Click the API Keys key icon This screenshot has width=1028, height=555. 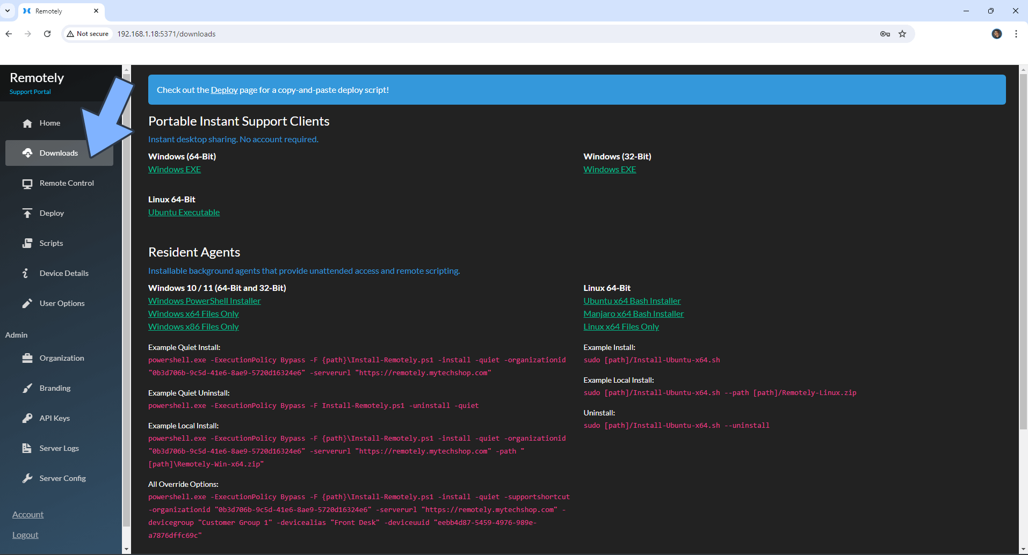point(27,418)
